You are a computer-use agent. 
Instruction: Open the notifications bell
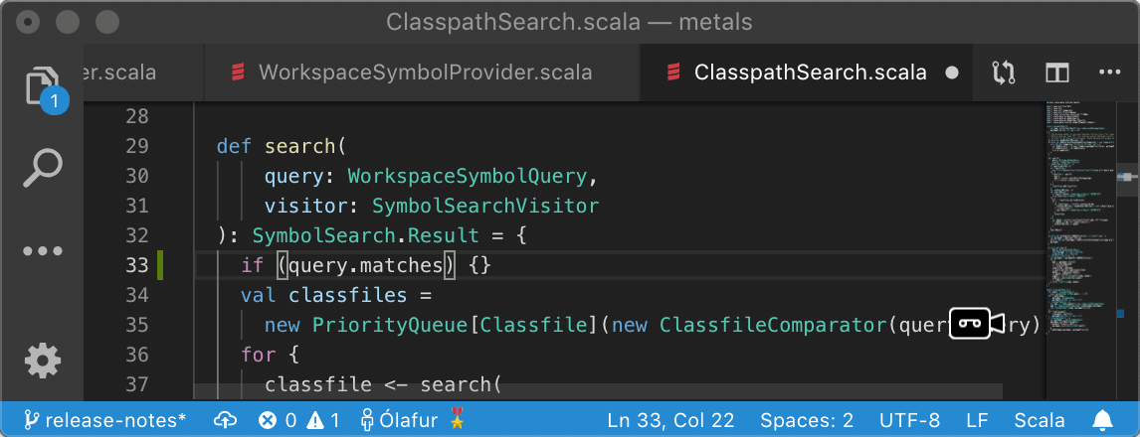click(x=1103, y=419)
